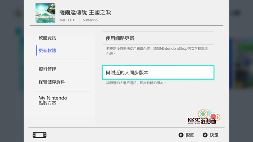Select 與附近的人同步版本 option
253x142 pixels.
[158, 72]
